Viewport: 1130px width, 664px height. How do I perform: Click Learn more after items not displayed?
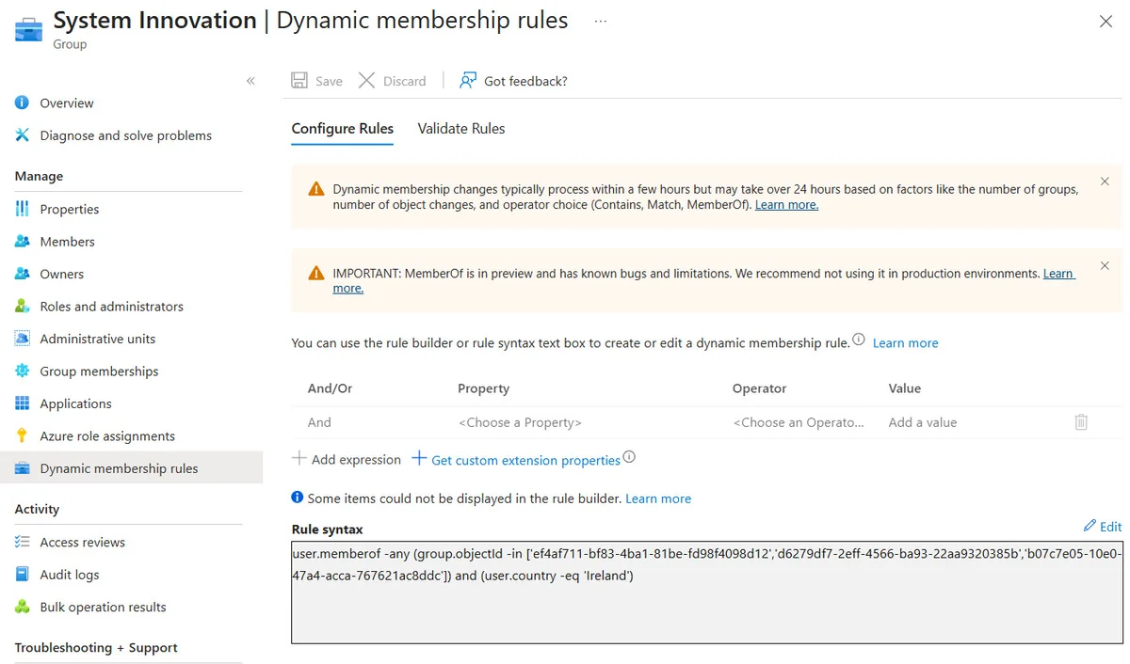click(x=658, y=498)
